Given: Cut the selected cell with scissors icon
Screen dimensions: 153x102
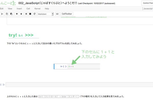Looking at the screenshot, I should 2,14.
